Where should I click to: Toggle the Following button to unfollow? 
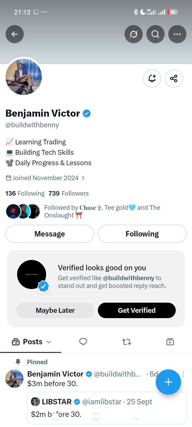[x=142, y=234]
